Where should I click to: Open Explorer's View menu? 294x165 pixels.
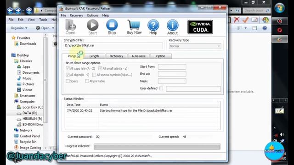click(31, 20)
